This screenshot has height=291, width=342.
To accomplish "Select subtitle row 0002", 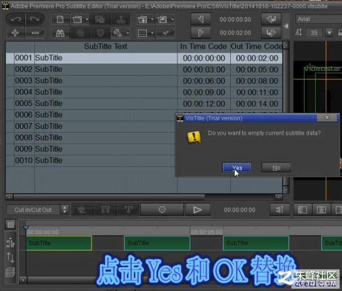I will click(144, 69).
